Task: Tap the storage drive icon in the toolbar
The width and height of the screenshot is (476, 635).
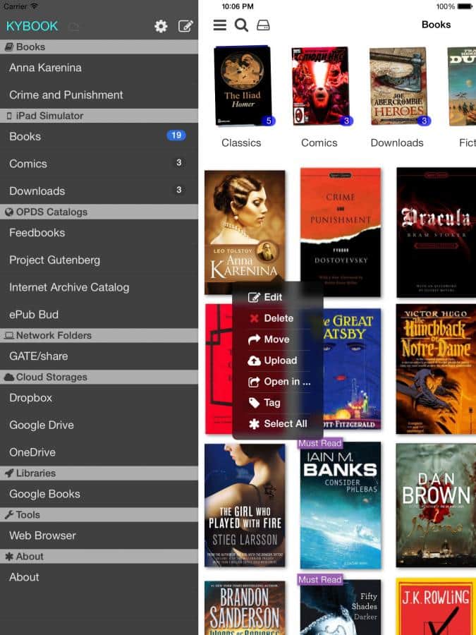Action: (x=263, y=25)
